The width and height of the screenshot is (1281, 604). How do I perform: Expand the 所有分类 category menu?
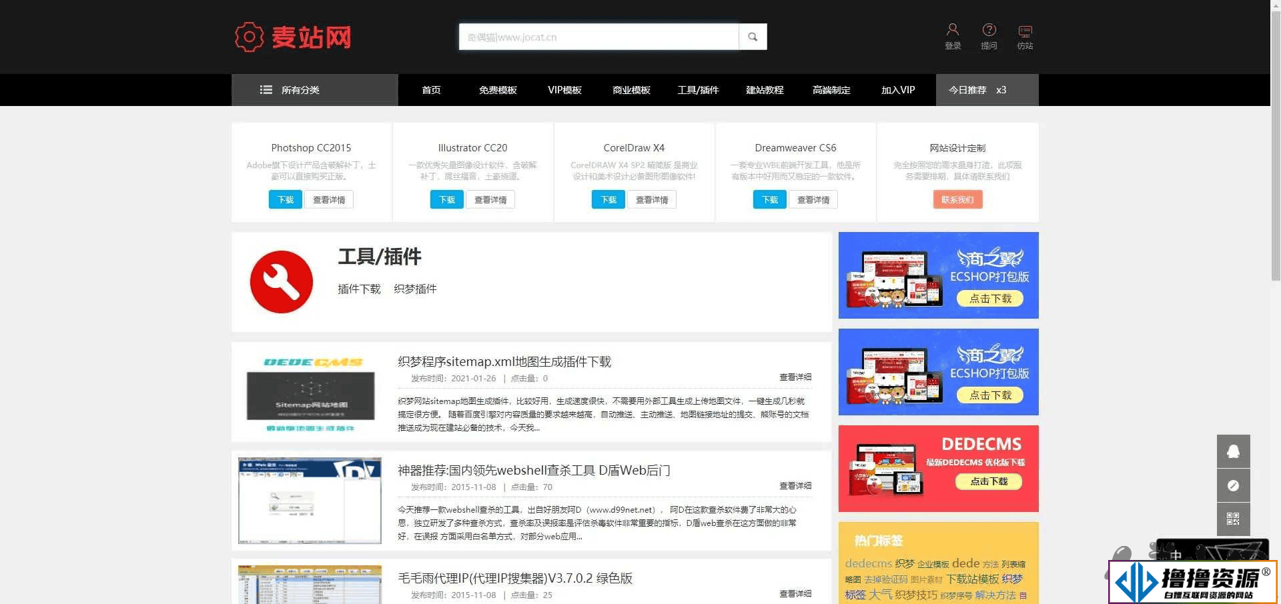click(315, 90)
